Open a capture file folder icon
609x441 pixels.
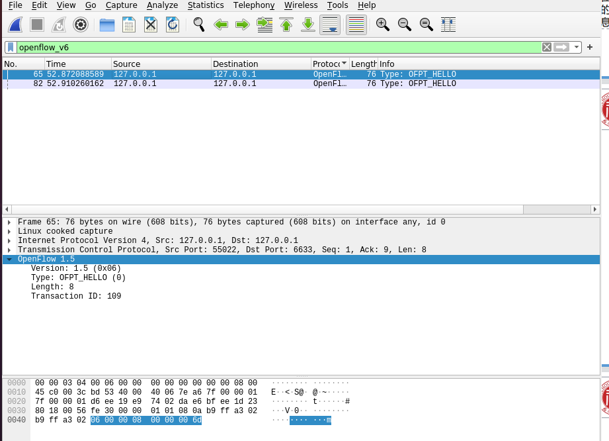[x=107, y=25]
